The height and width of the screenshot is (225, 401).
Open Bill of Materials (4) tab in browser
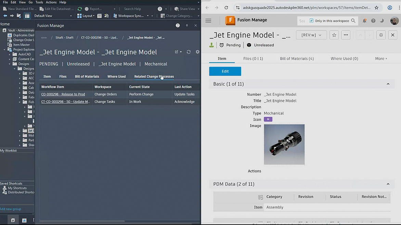[x=297, y=59]
